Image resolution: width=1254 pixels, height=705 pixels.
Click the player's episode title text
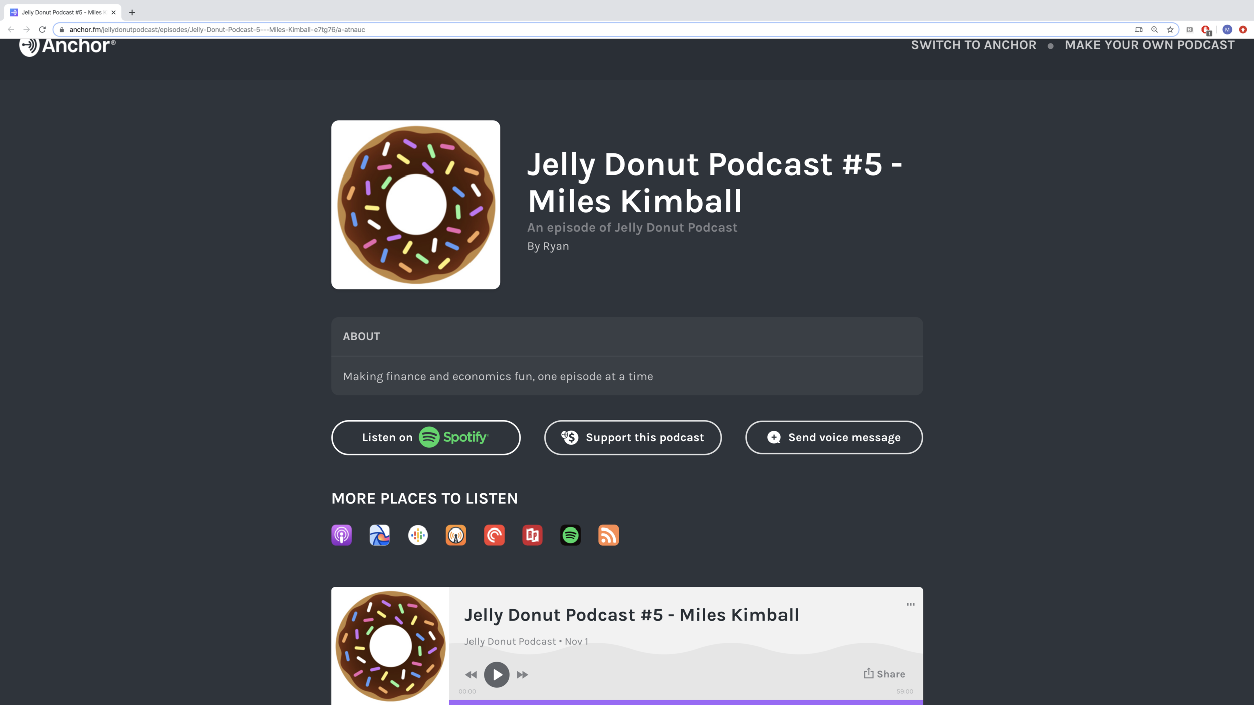[x=631, y=615]
